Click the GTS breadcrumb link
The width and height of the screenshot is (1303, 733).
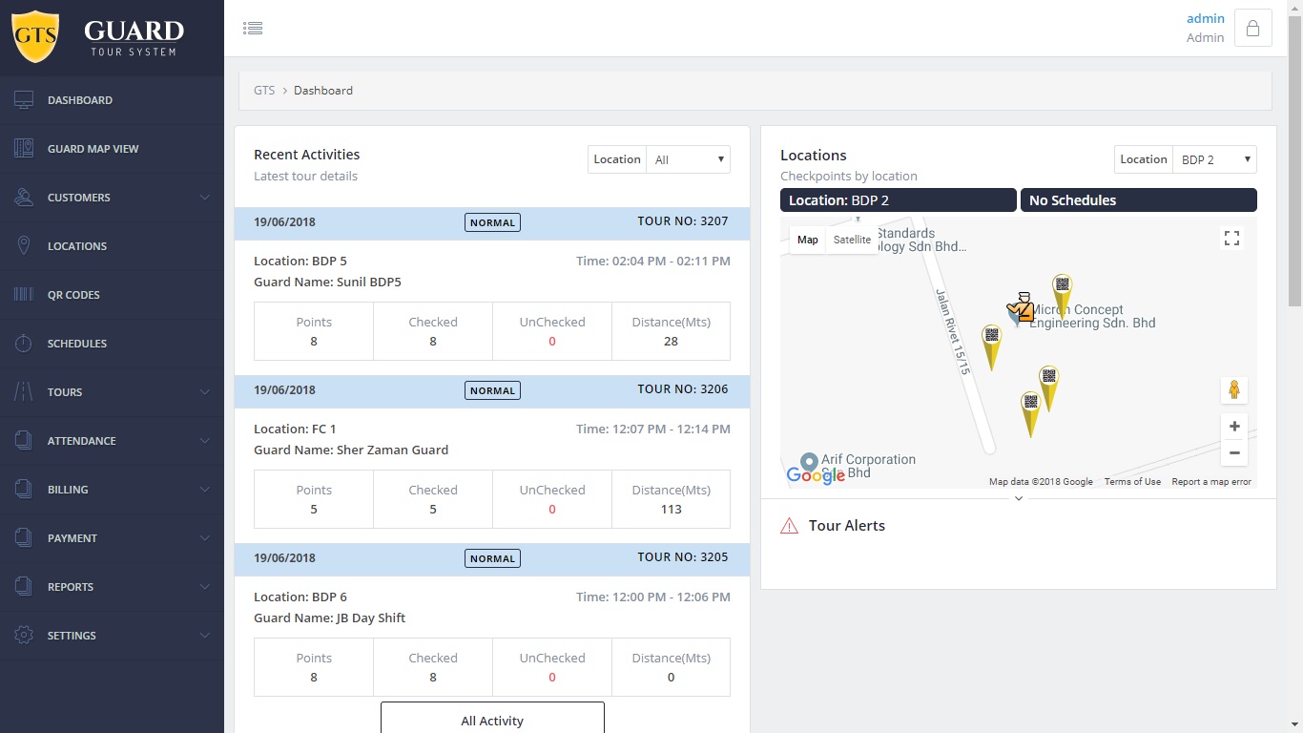pyautogui.click(x=264, y=91)
